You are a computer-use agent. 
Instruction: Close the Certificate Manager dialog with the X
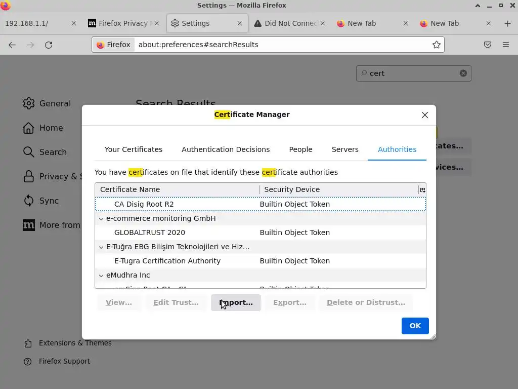(x=425, y=115)
